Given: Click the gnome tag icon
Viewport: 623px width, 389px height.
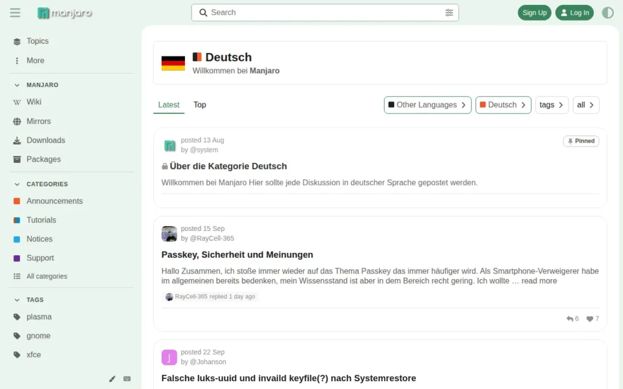Looking at the screenshot, I should tap(16, 336).
